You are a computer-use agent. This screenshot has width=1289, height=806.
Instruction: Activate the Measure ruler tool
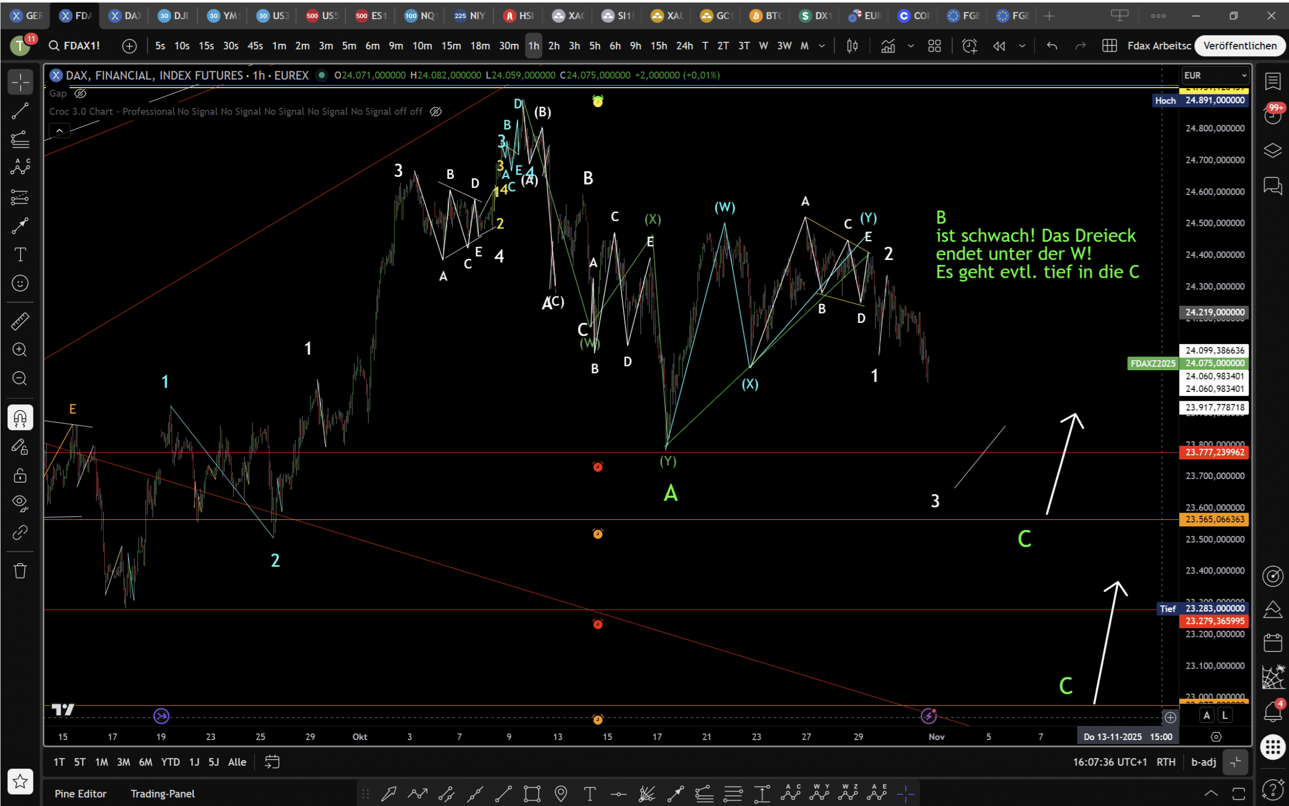pyautogui.click(x=20, y=321)
